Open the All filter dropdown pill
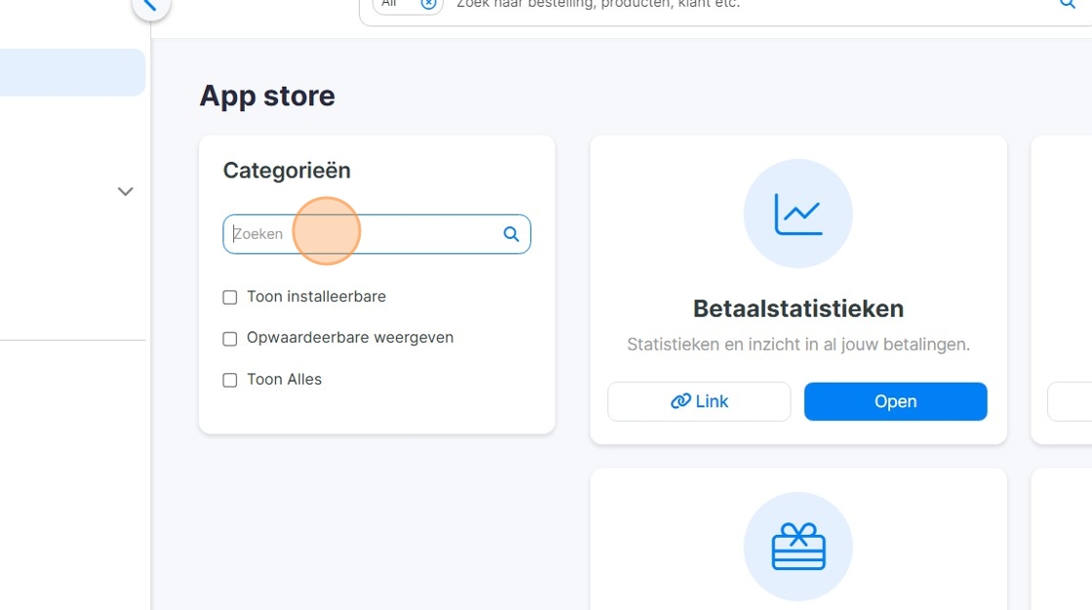 (408, 4)
